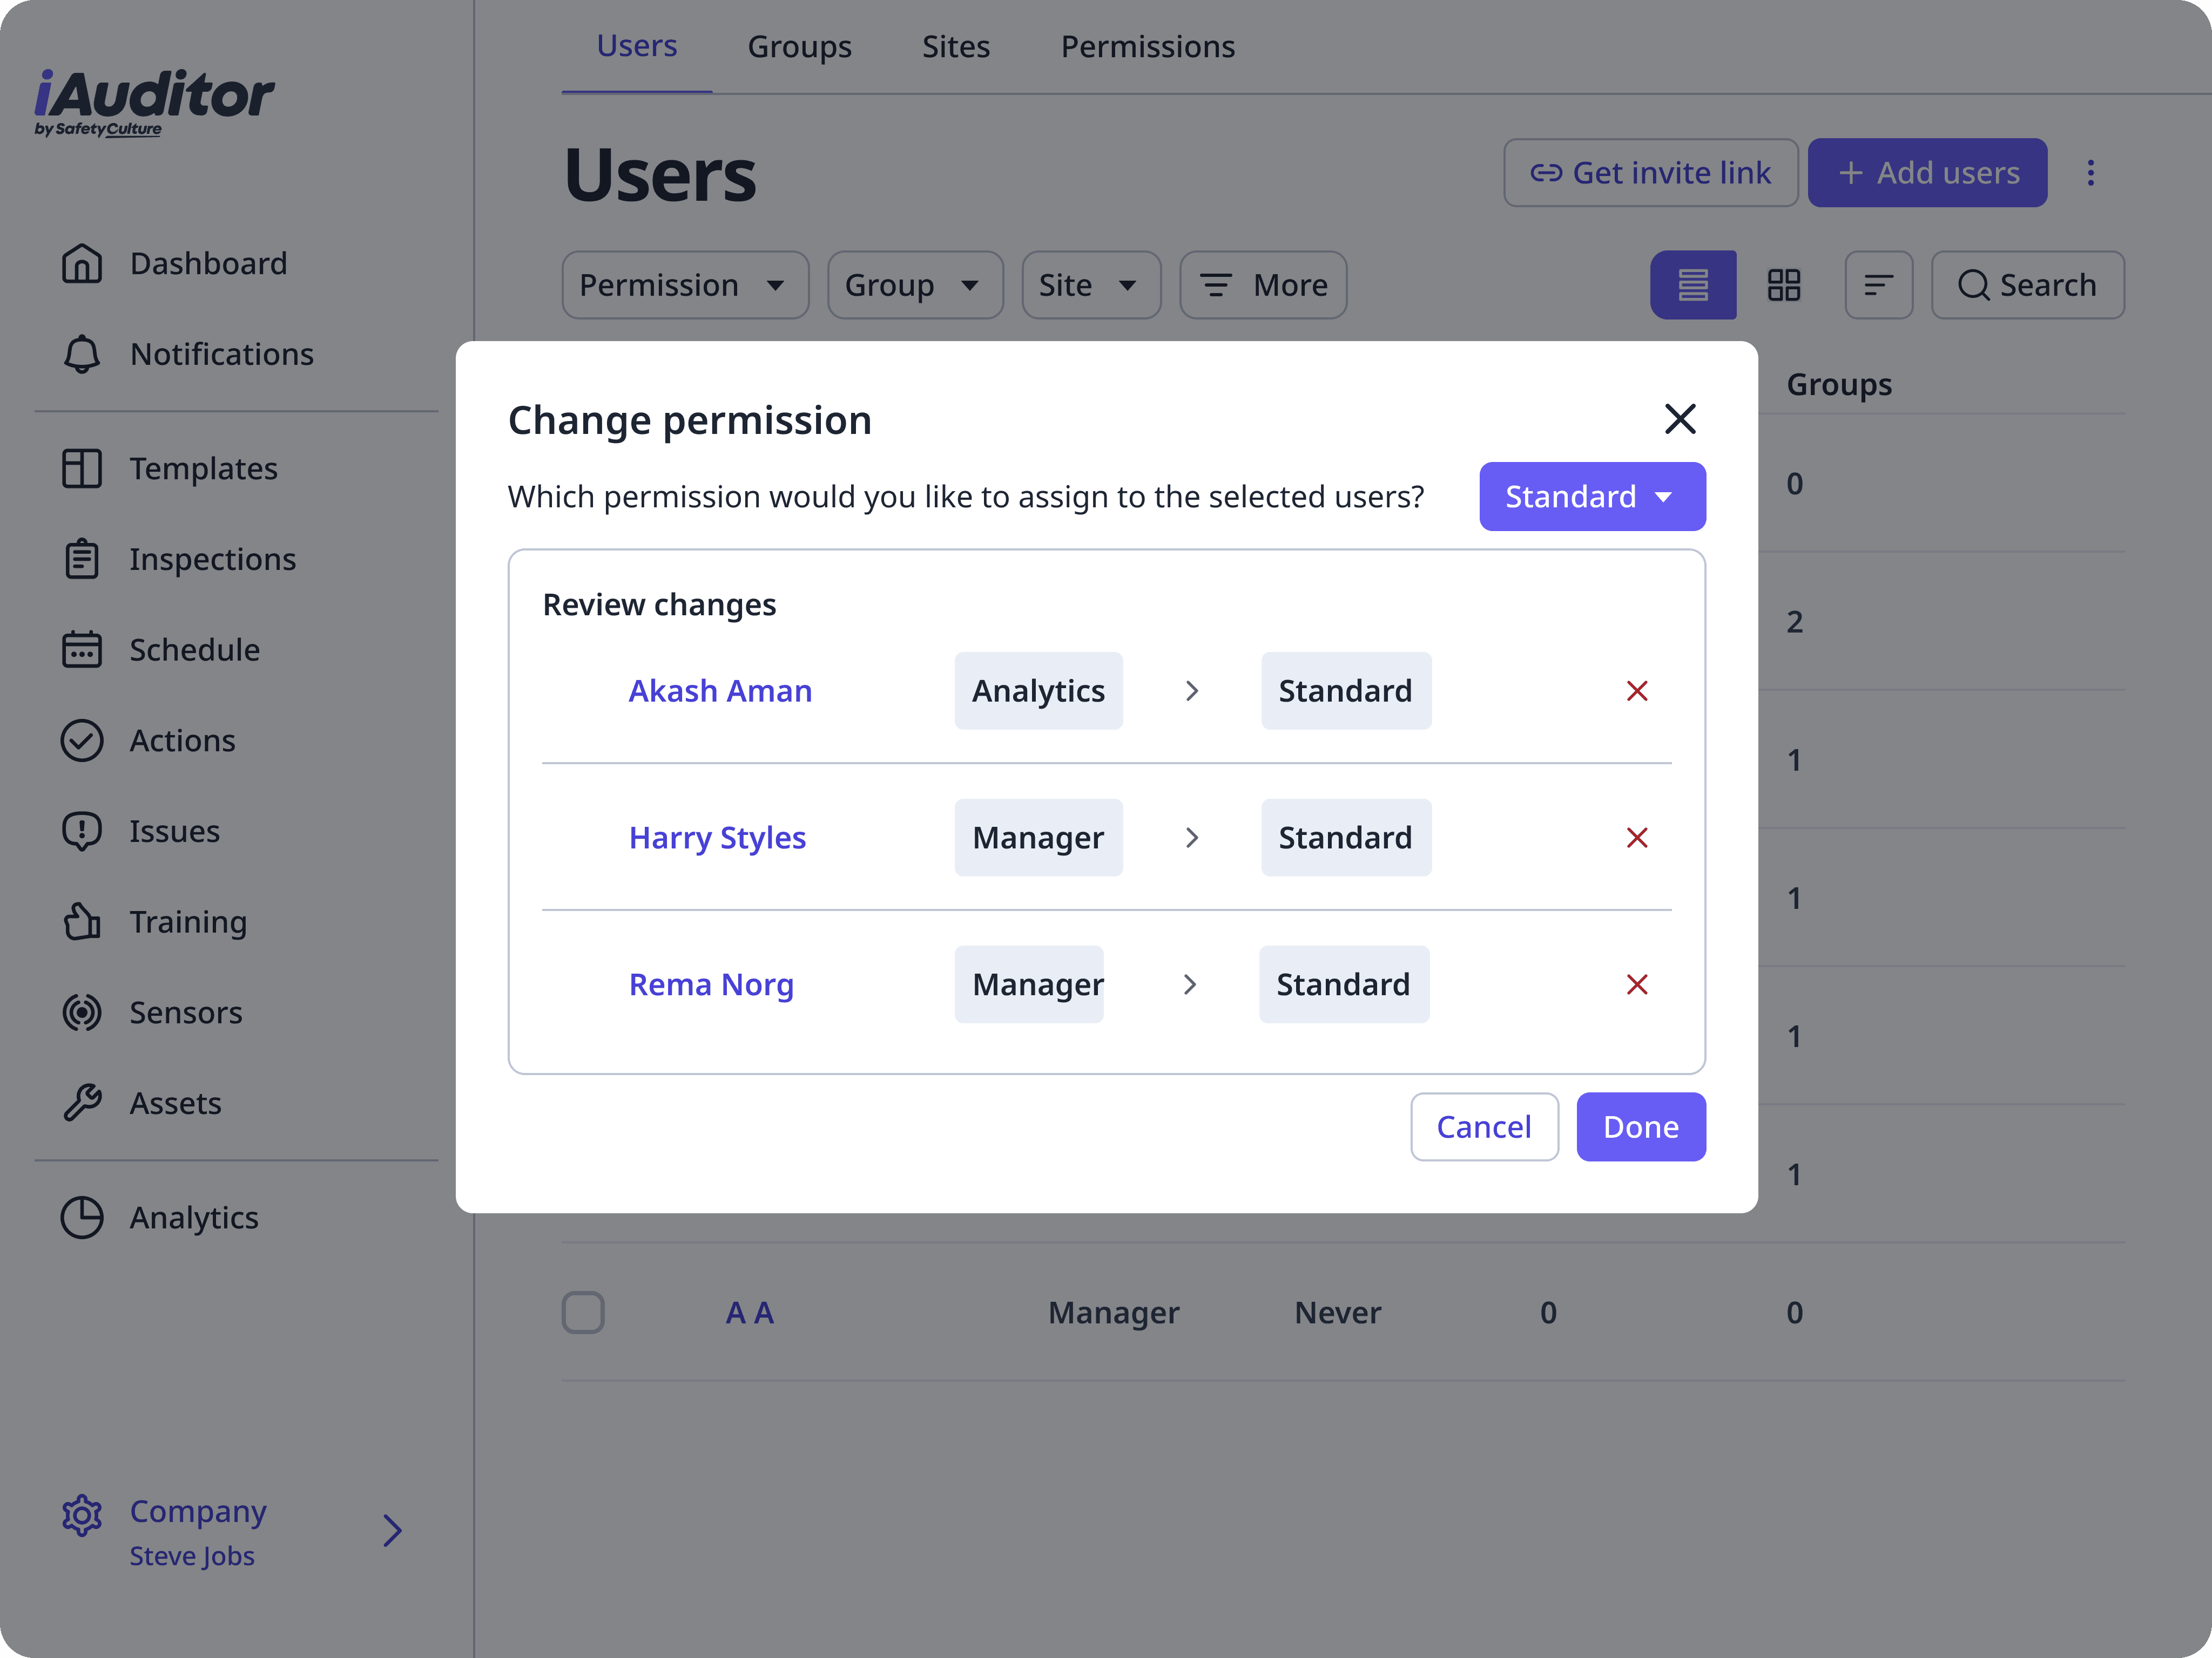Remove Harry Styles with red X

1636,838
